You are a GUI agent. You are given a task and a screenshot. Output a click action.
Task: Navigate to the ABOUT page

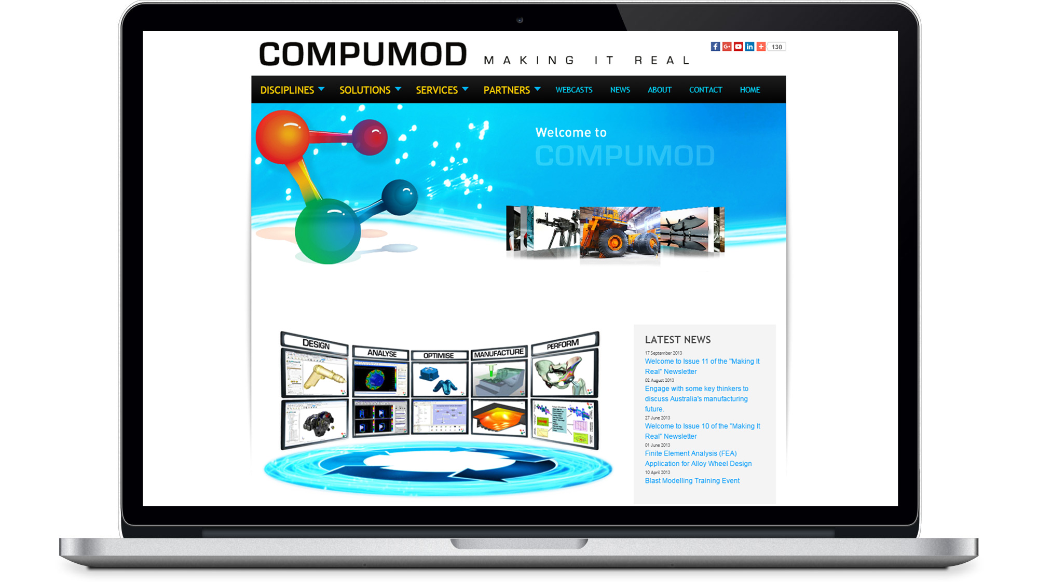pos(659,90)
